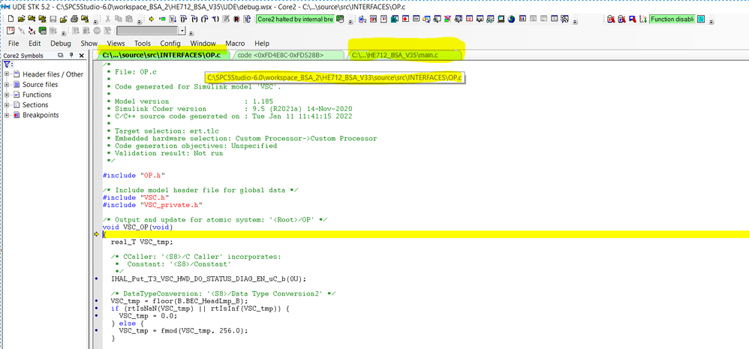Select the Source files tree label

point(40,85)
